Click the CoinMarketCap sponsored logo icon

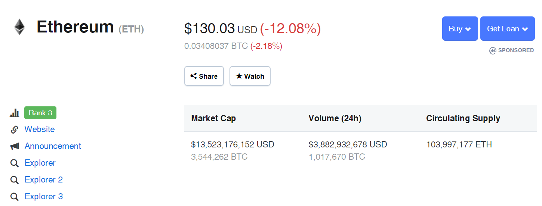tap(493, 50)
